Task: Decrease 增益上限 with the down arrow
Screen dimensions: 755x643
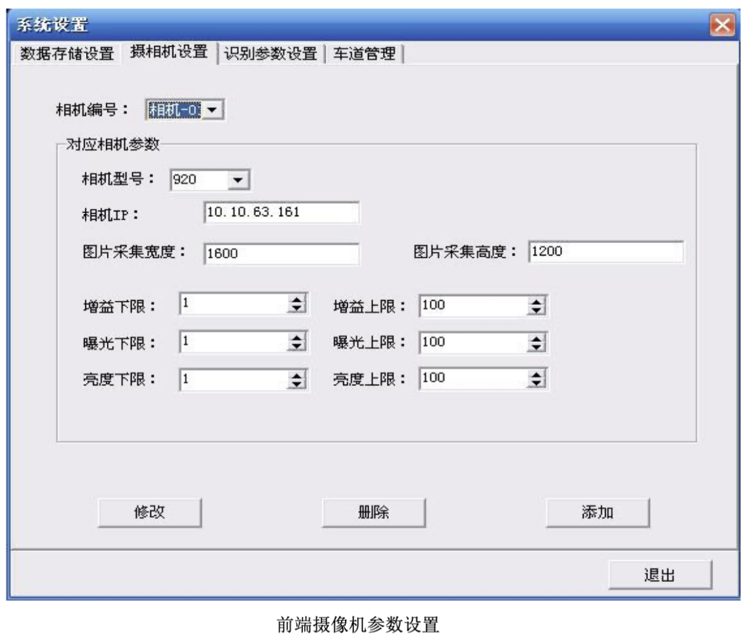Action: coord(536,310)
